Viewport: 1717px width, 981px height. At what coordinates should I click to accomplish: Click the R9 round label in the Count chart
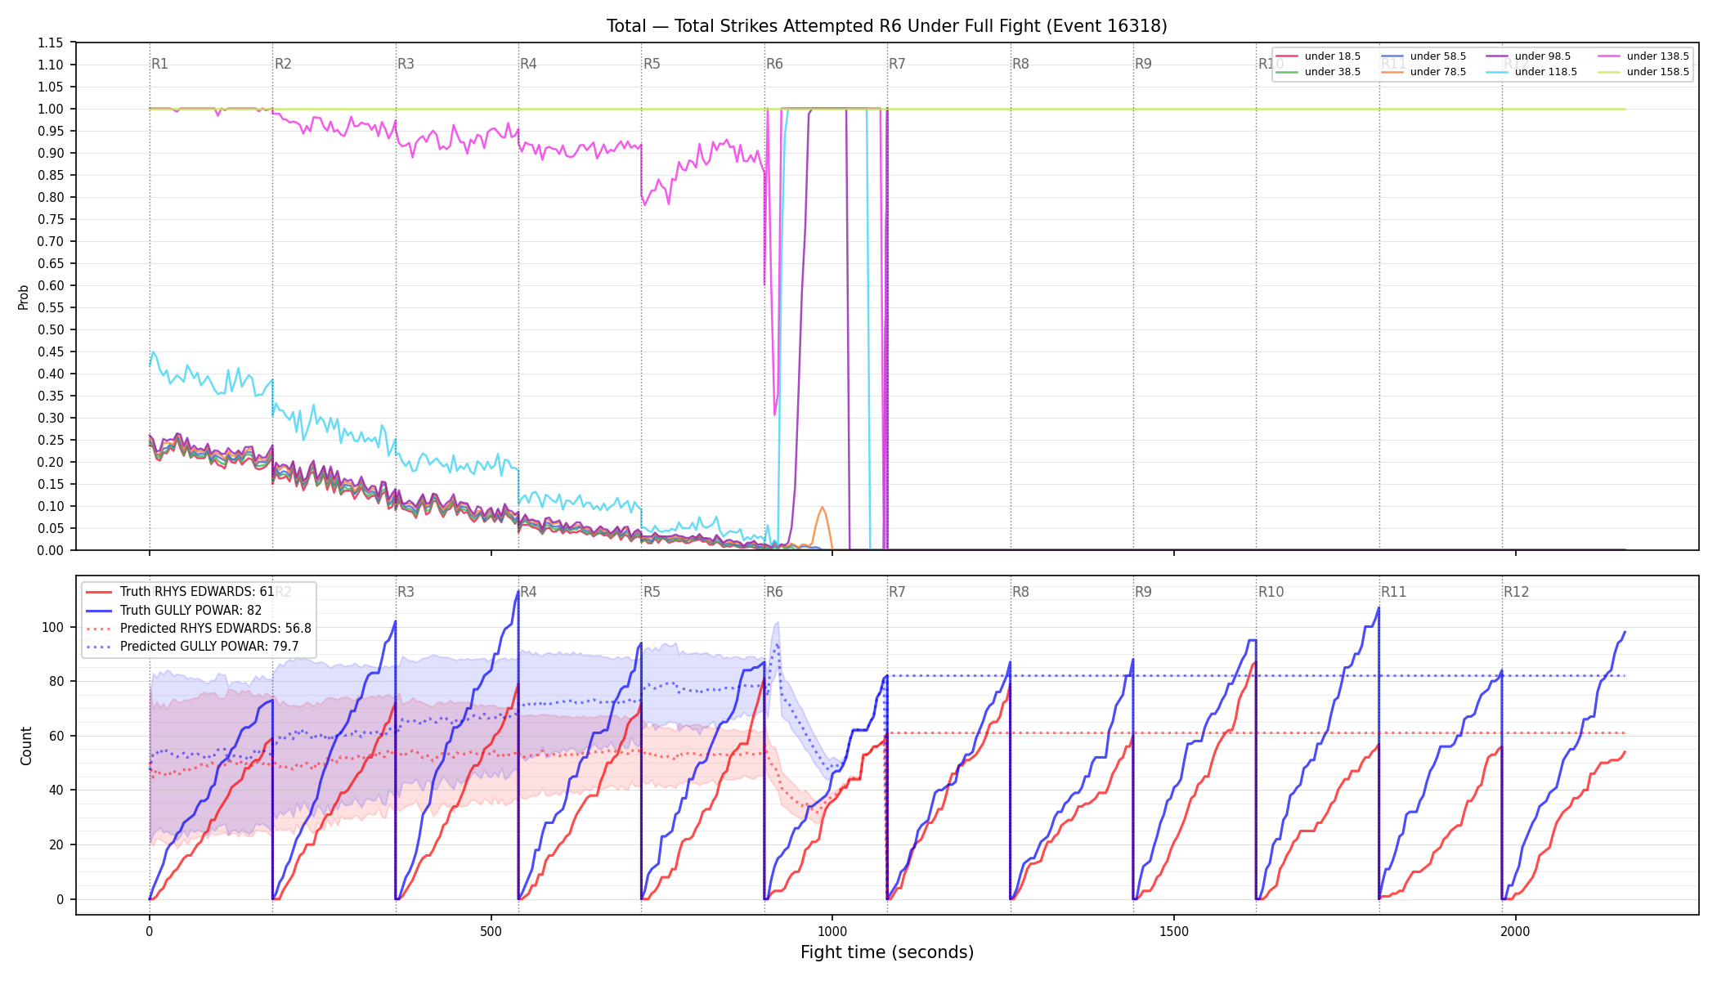(x=1144, y=592)
